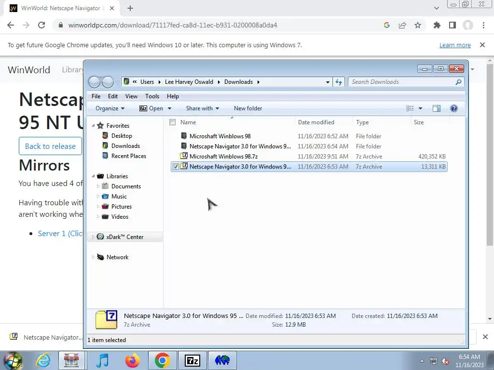Bookmark this page with the star icon
494x370 pixels.
click(418, 25)
